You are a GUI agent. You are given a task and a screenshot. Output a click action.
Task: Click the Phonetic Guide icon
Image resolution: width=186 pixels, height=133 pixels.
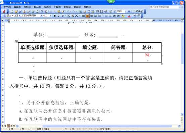coord(135,16)
